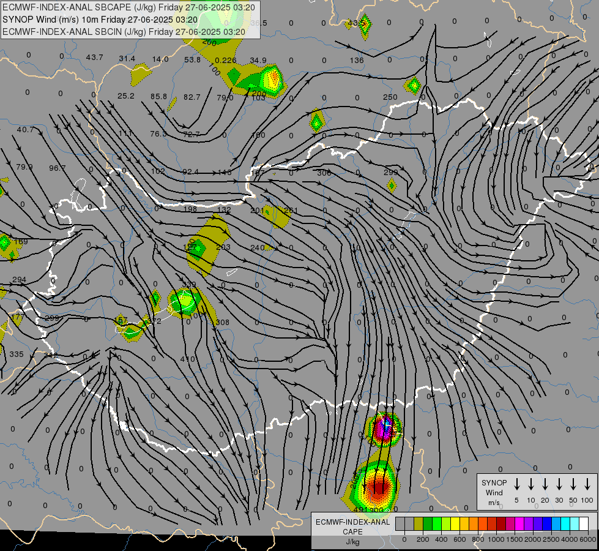This screenshot has height=551, width=599.
Task: Click the map value 92.4
Action: coord(190,171)
